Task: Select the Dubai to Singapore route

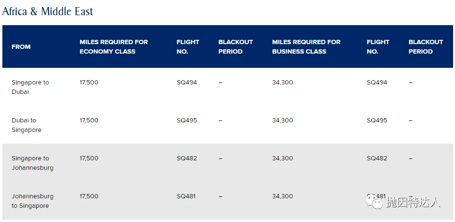Action: click(27, 125)
